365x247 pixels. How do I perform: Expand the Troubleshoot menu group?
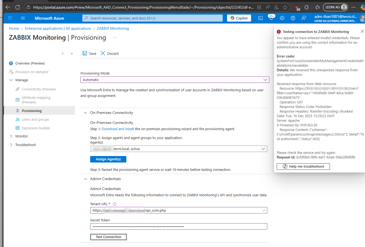pyautogui.click(x=11, y=145)
